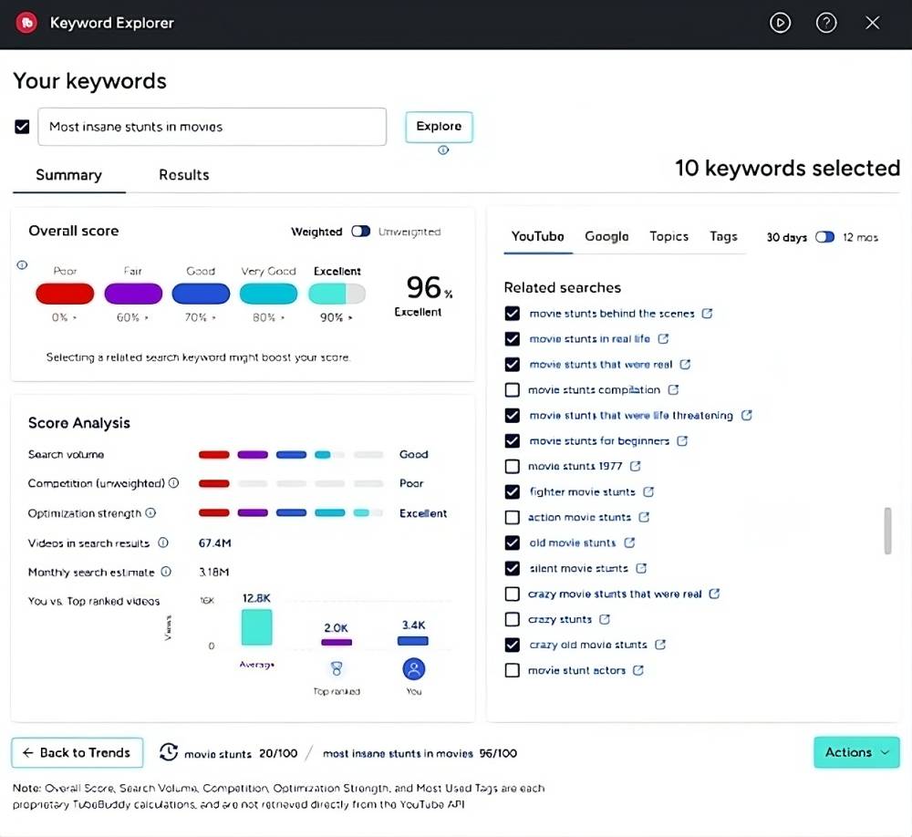
Task: Check movie stunts 1977 checkbox
Action: point(512,466)
